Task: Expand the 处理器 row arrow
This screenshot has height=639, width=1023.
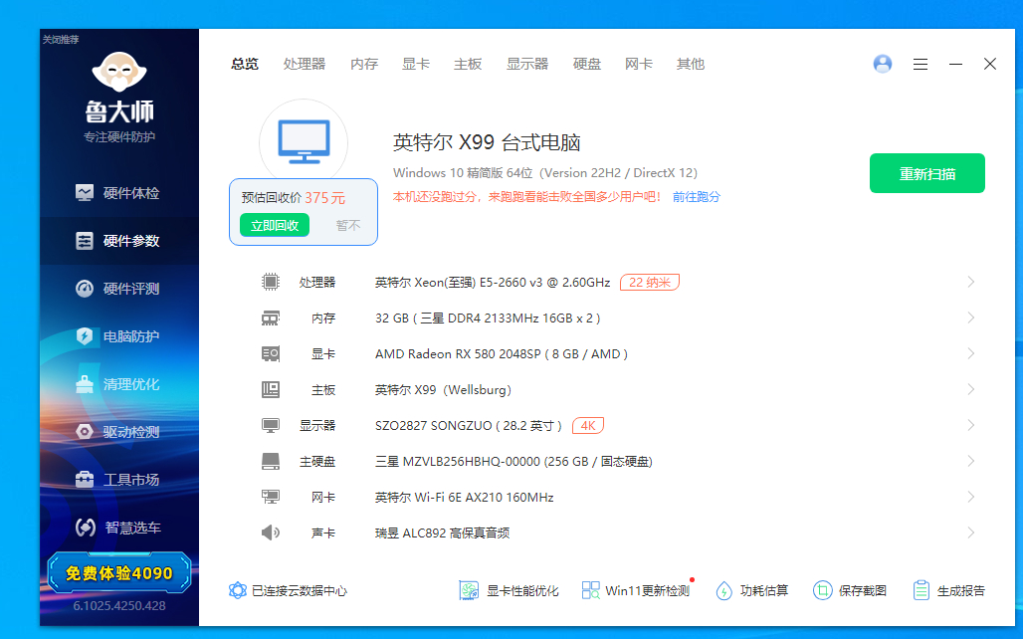Action: tap(971, 282)
